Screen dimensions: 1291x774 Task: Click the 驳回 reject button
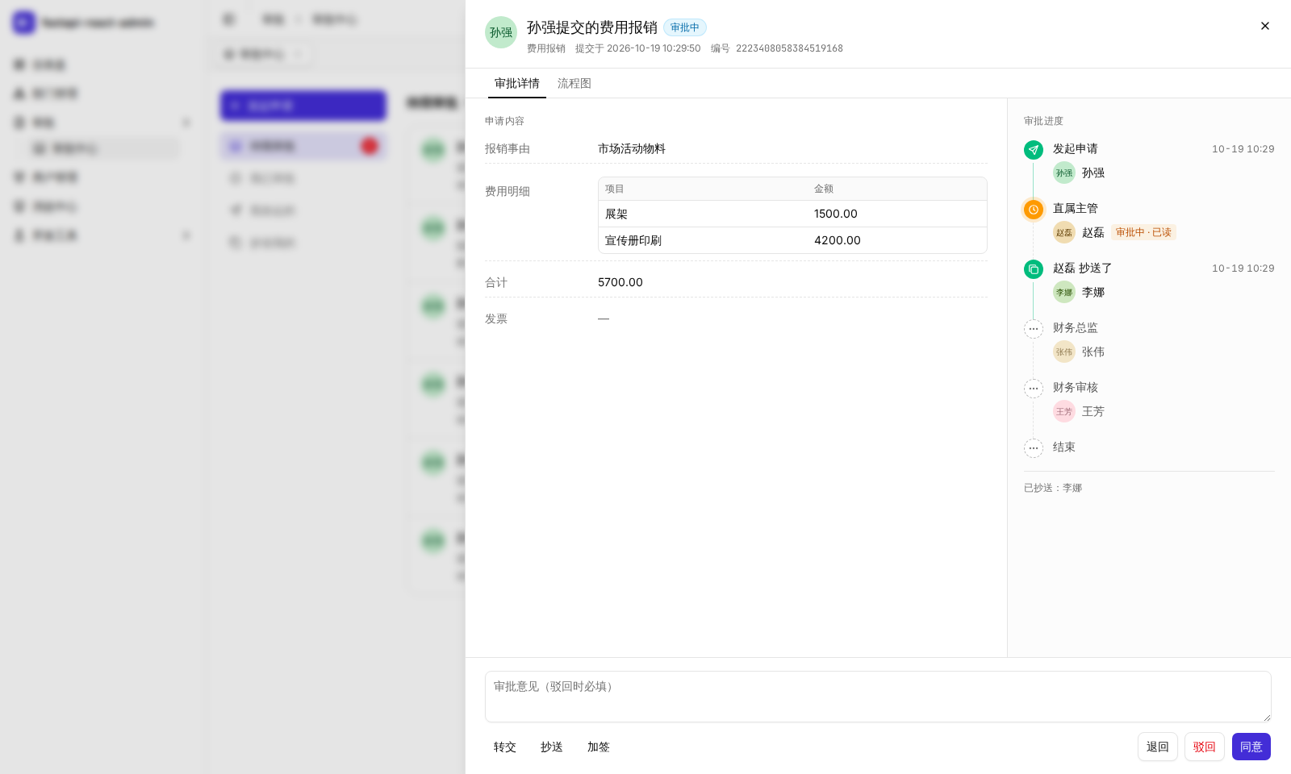(1205, 747)
